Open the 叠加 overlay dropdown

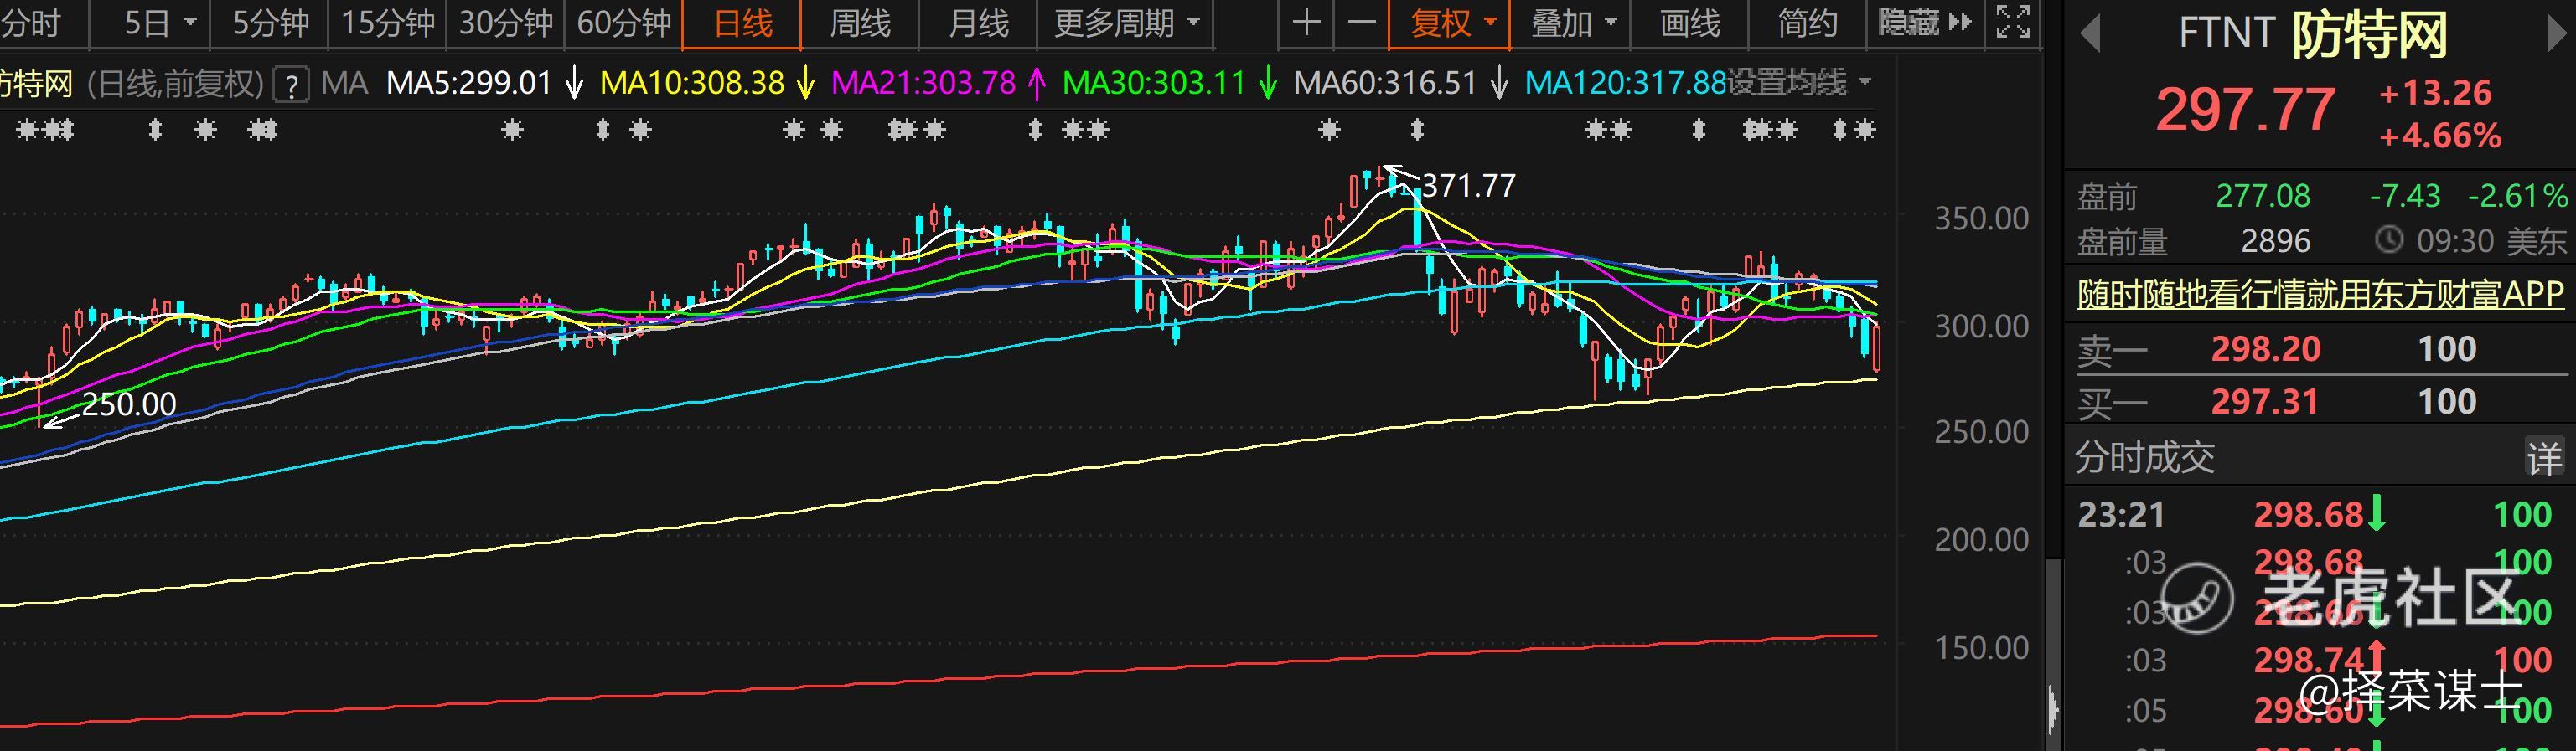tap(1572, 23)
